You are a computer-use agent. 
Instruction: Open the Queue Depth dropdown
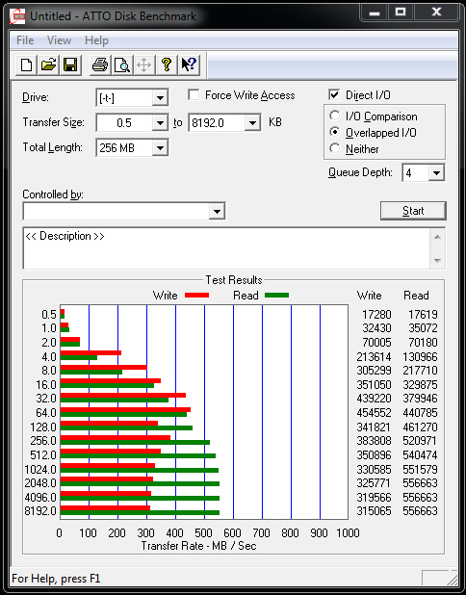coord(436,173)
